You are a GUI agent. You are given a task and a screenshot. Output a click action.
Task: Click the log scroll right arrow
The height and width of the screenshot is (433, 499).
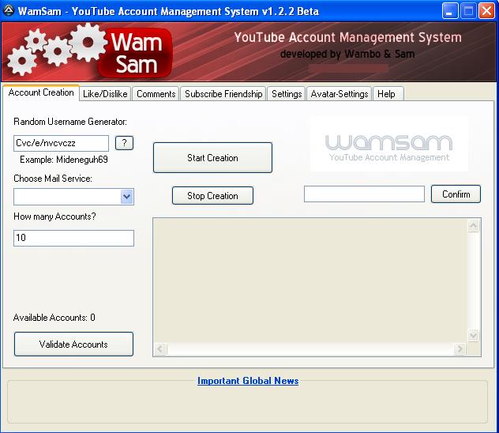(x=460, y=349)
